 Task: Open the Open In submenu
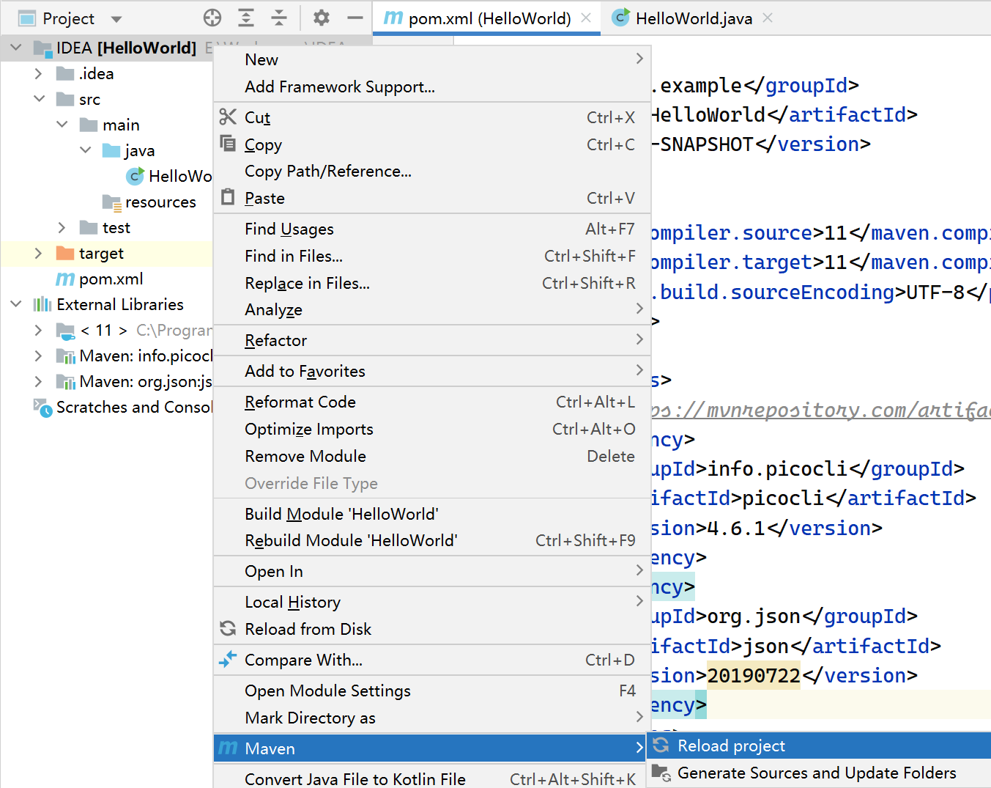pos(432,571)
